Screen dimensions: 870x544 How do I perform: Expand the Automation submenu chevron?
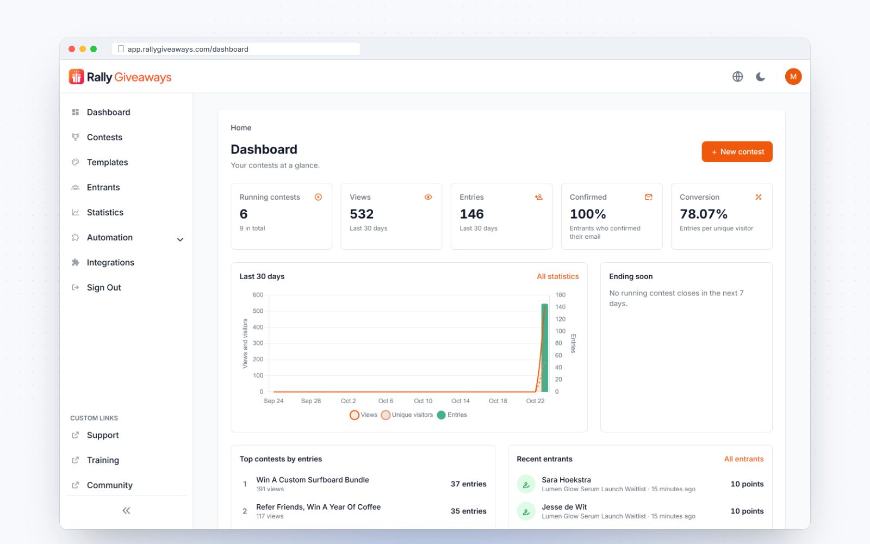[x=180, y=239]
